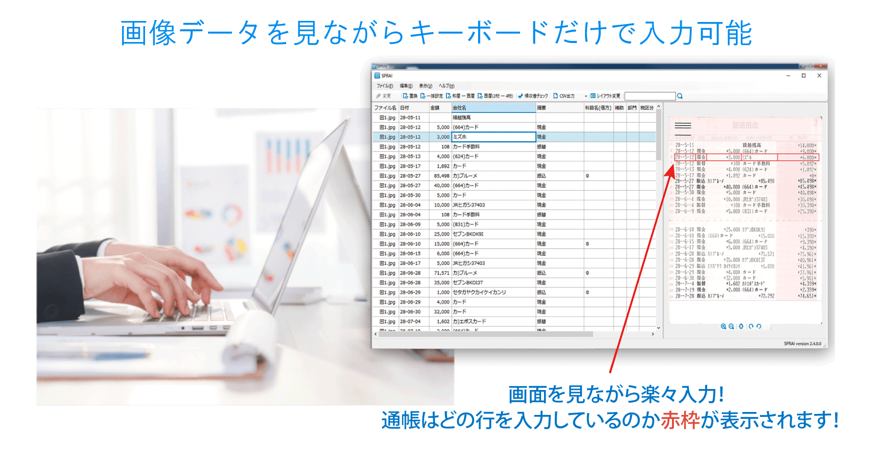The height and width of the screenshot is (455, 879).
Task: Select JRヒガシ37403 in the 28-06-04 row
Action: click(493, 205)
